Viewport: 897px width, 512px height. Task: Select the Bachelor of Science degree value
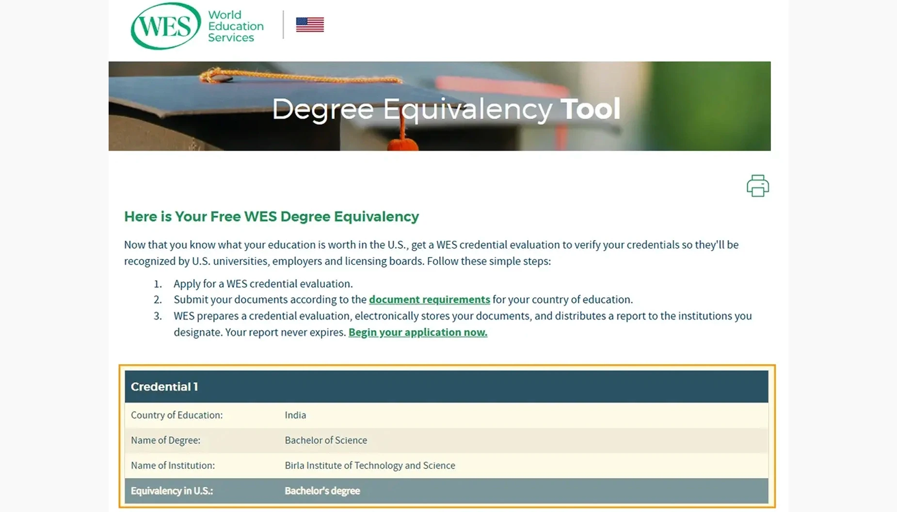(x=326, y=440)
